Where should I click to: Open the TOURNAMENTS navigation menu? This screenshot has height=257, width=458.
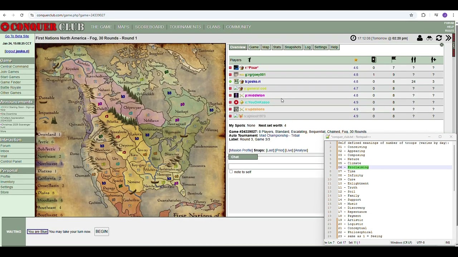tap(185, 27)
